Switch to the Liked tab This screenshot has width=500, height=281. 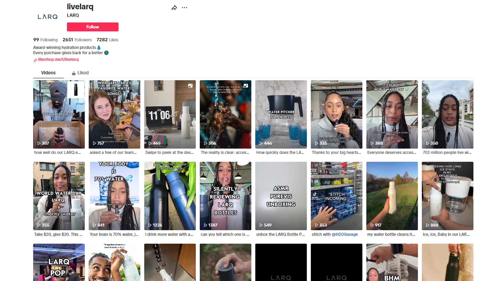(x=80, y=73)
